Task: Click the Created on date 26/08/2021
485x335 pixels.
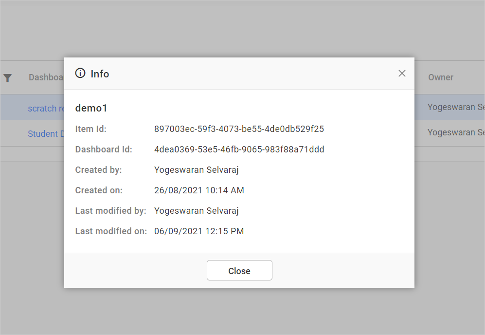Action: 199,190
